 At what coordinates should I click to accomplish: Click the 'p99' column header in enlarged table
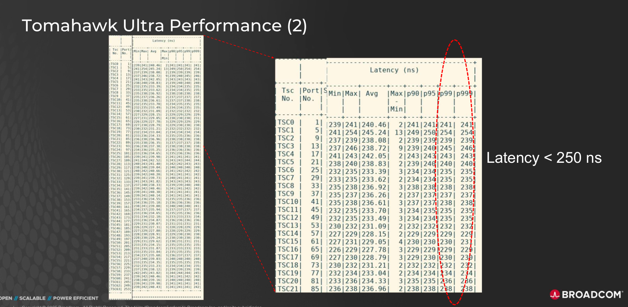pyautogui.click(x=446, y=94)
